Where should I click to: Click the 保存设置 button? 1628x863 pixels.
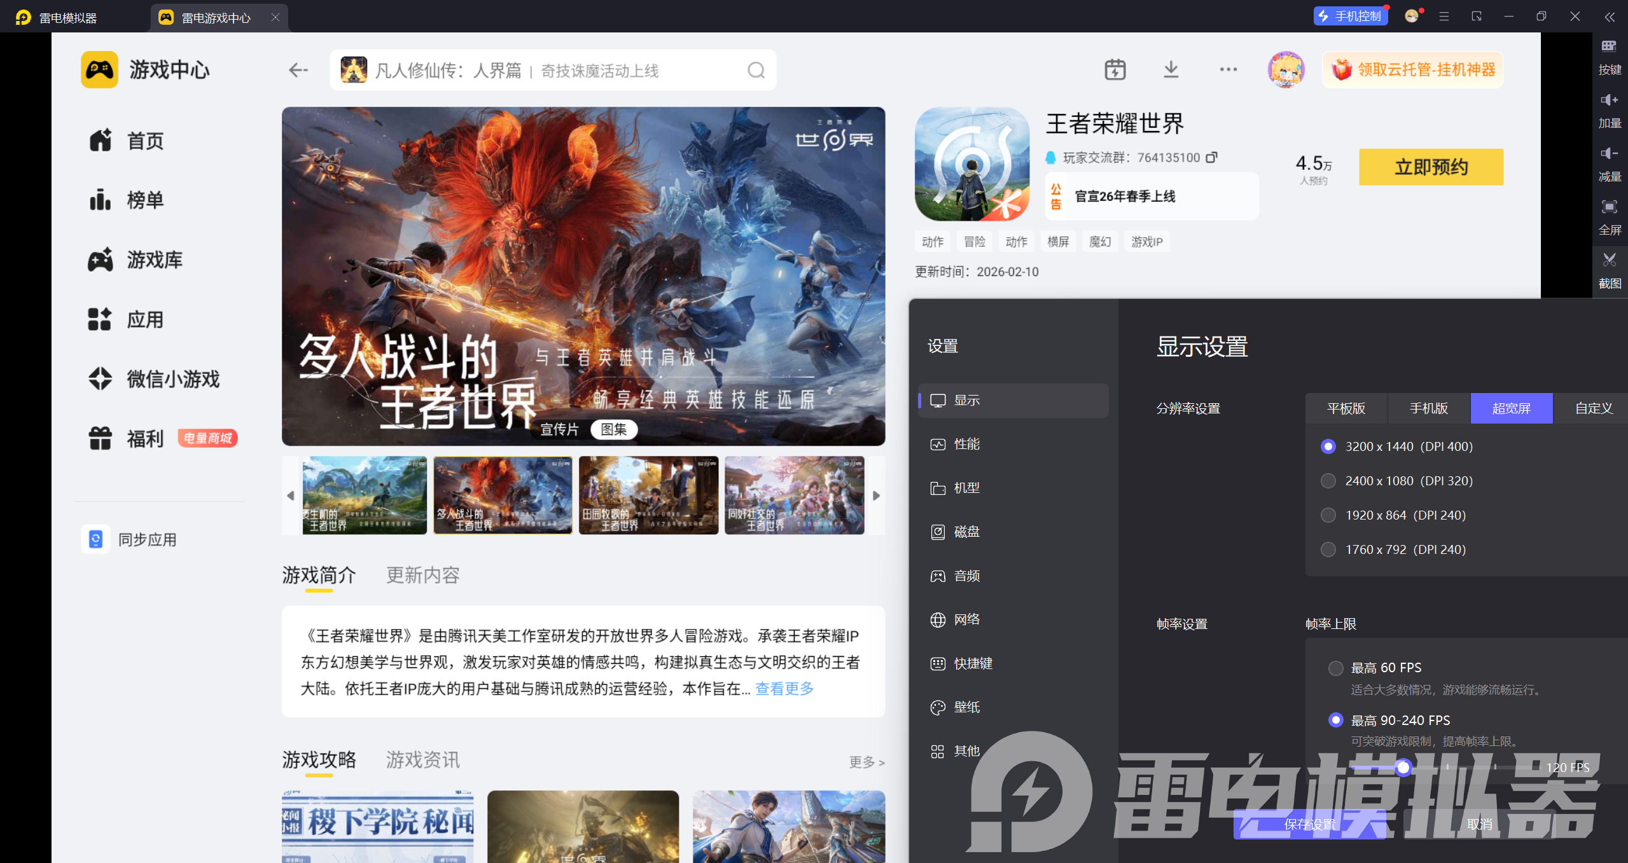pyautogui.click(x=1309, y=824)
